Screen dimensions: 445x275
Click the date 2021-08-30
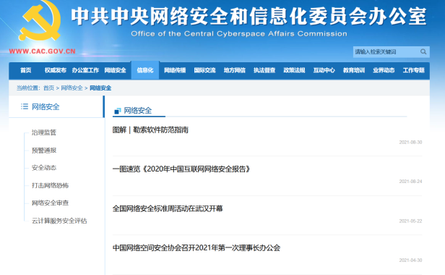(410, 142)
